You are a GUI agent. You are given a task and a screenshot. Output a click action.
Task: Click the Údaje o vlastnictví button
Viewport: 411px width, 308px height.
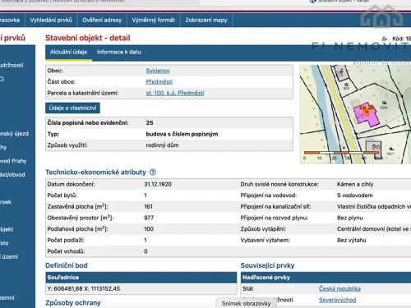[x=72, y=108]
